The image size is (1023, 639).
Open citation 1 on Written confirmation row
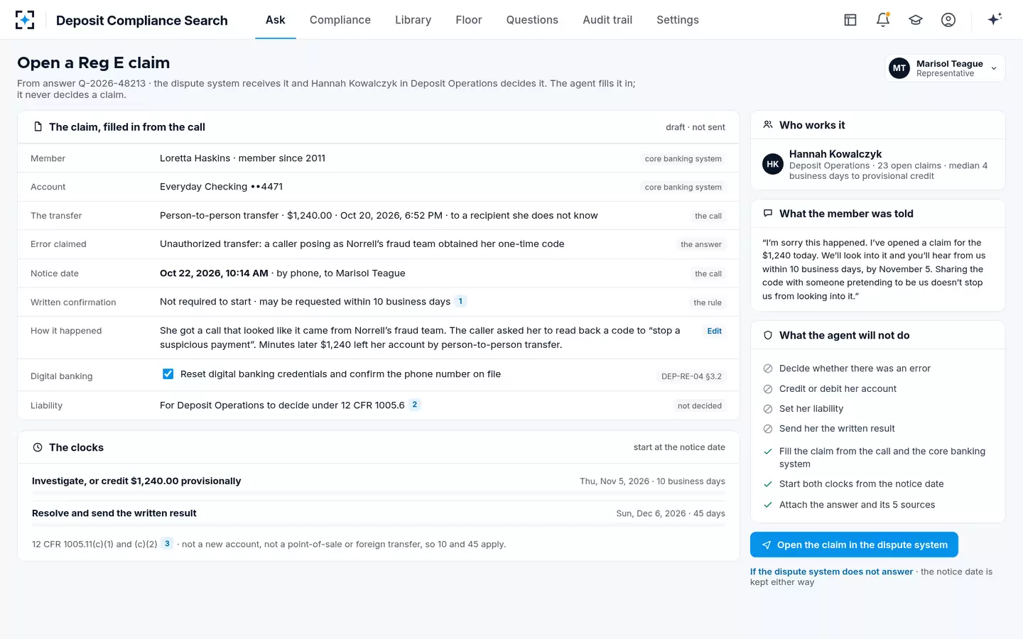point(460,301)
